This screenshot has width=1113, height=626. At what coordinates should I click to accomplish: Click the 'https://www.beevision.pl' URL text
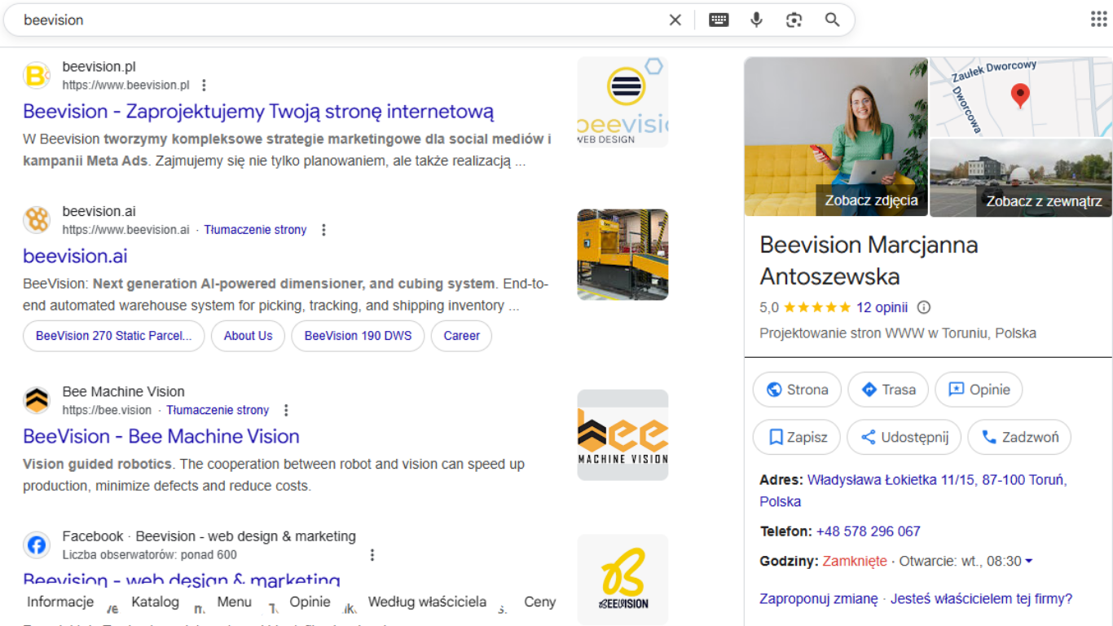point(125,85)
